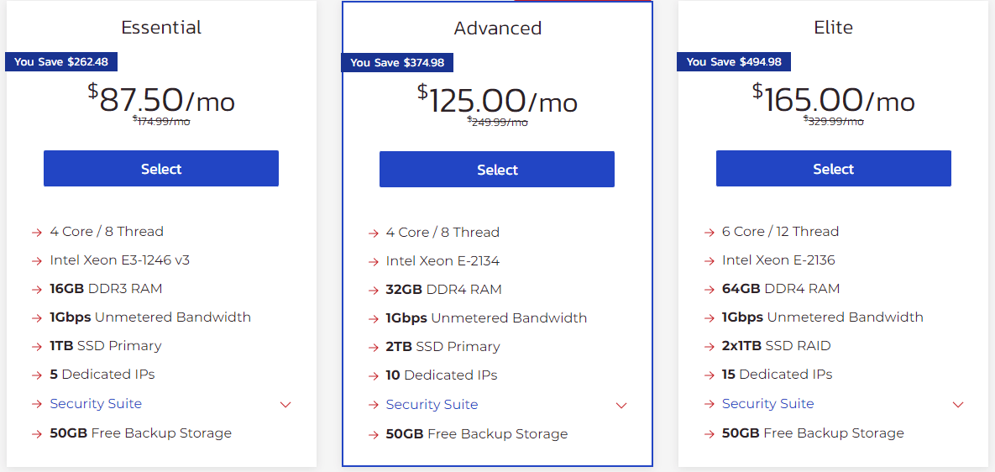
Task: Click arrow icon beside Essential 50GB Free Backup Storage
Action: pos(37,434)
